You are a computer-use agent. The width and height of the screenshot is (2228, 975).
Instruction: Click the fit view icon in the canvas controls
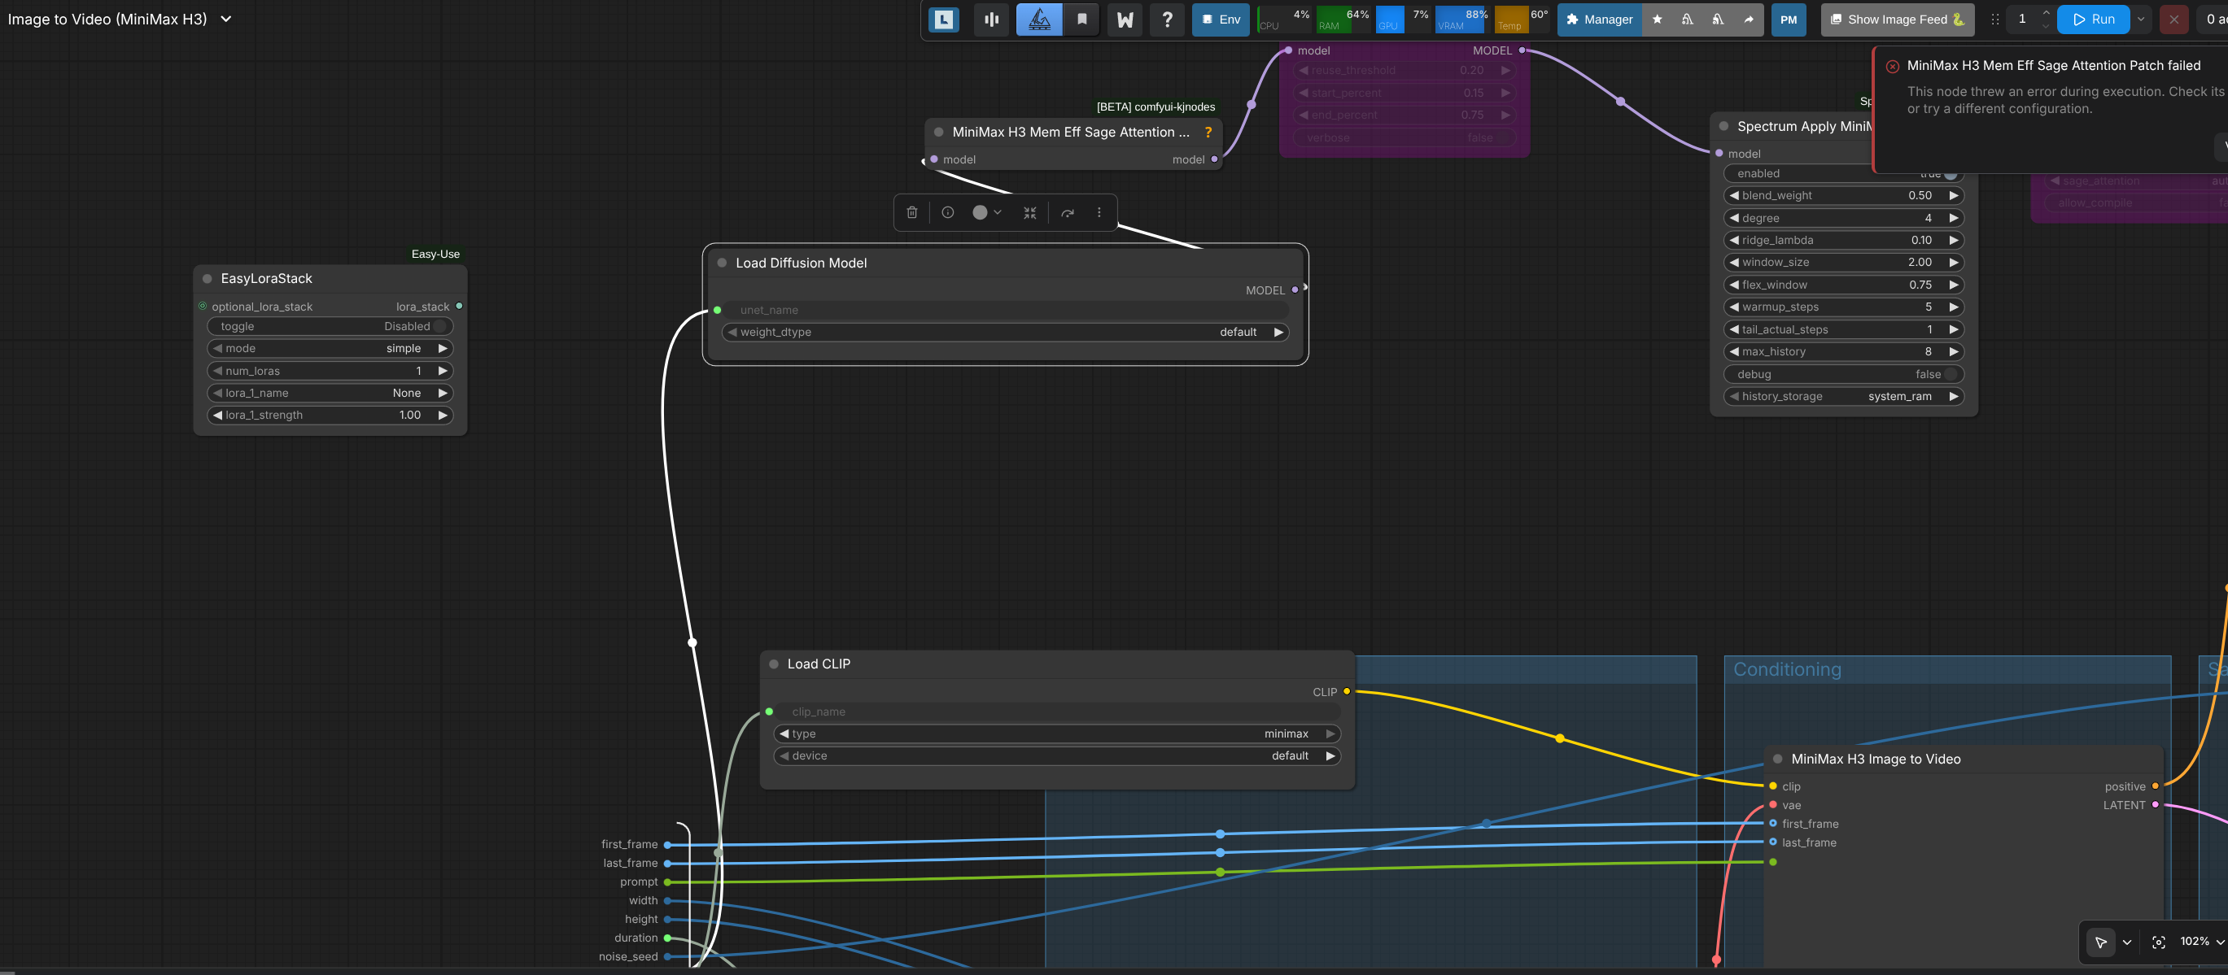click(2158, 942)
